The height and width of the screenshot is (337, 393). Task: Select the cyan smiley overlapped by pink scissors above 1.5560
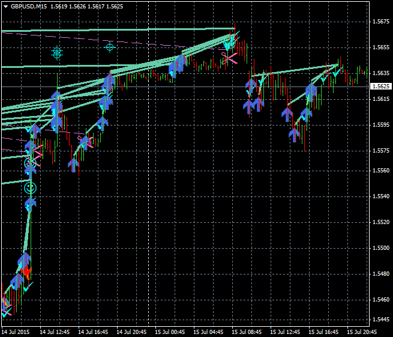tap(30, 163)
